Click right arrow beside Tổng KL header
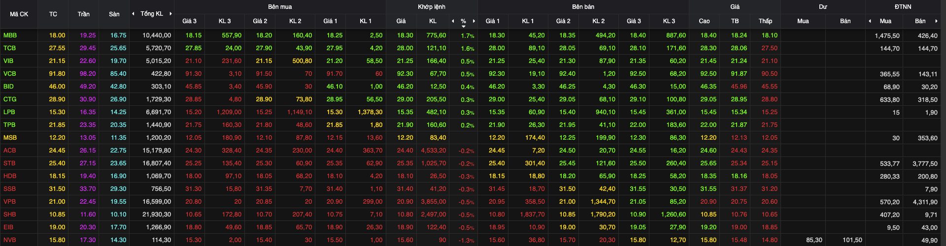This screenshot has height=246, width=946. [170, 14]
